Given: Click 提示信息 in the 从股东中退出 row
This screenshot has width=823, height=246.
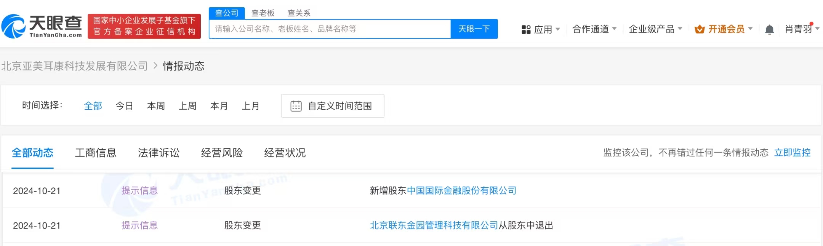Looking at the screenshot, I should tap(139, 225).
